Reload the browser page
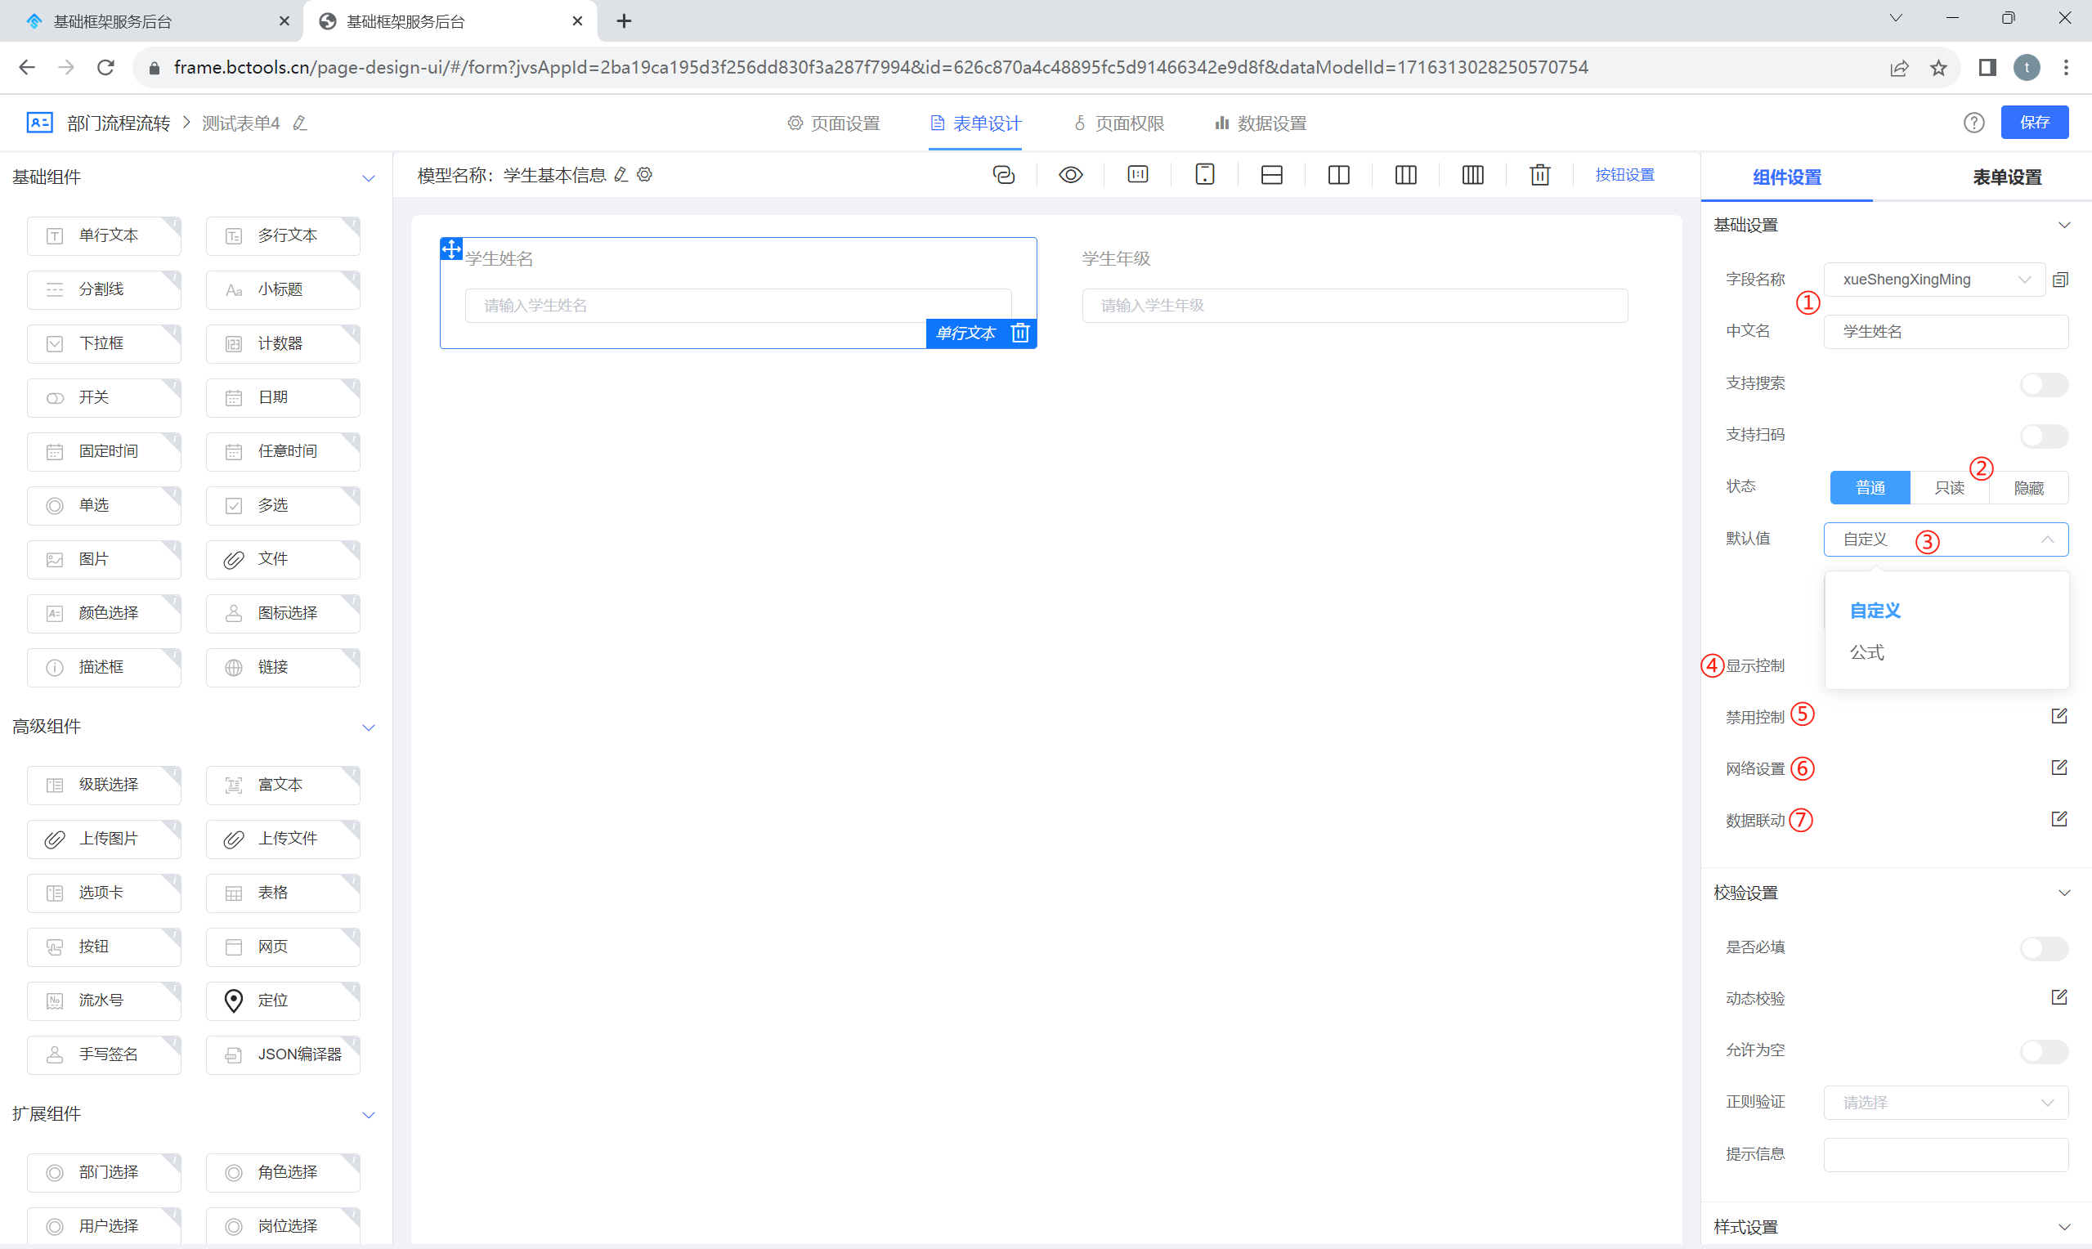The width and height of the screenshot is (2092, 1249). [105, 67]
